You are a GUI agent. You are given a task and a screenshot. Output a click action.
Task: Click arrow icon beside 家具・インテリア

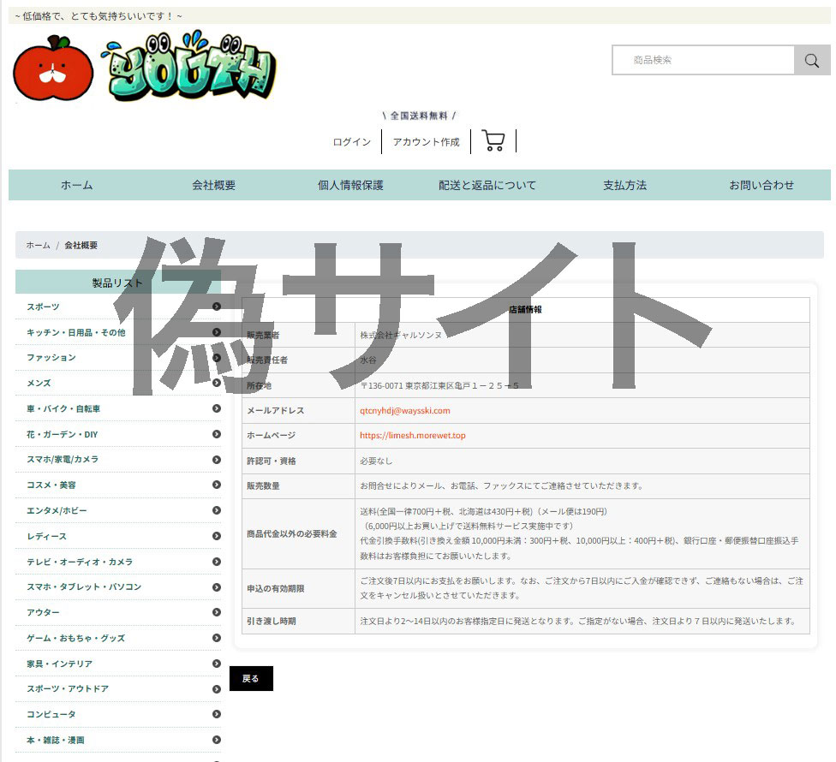coord(217,664)
